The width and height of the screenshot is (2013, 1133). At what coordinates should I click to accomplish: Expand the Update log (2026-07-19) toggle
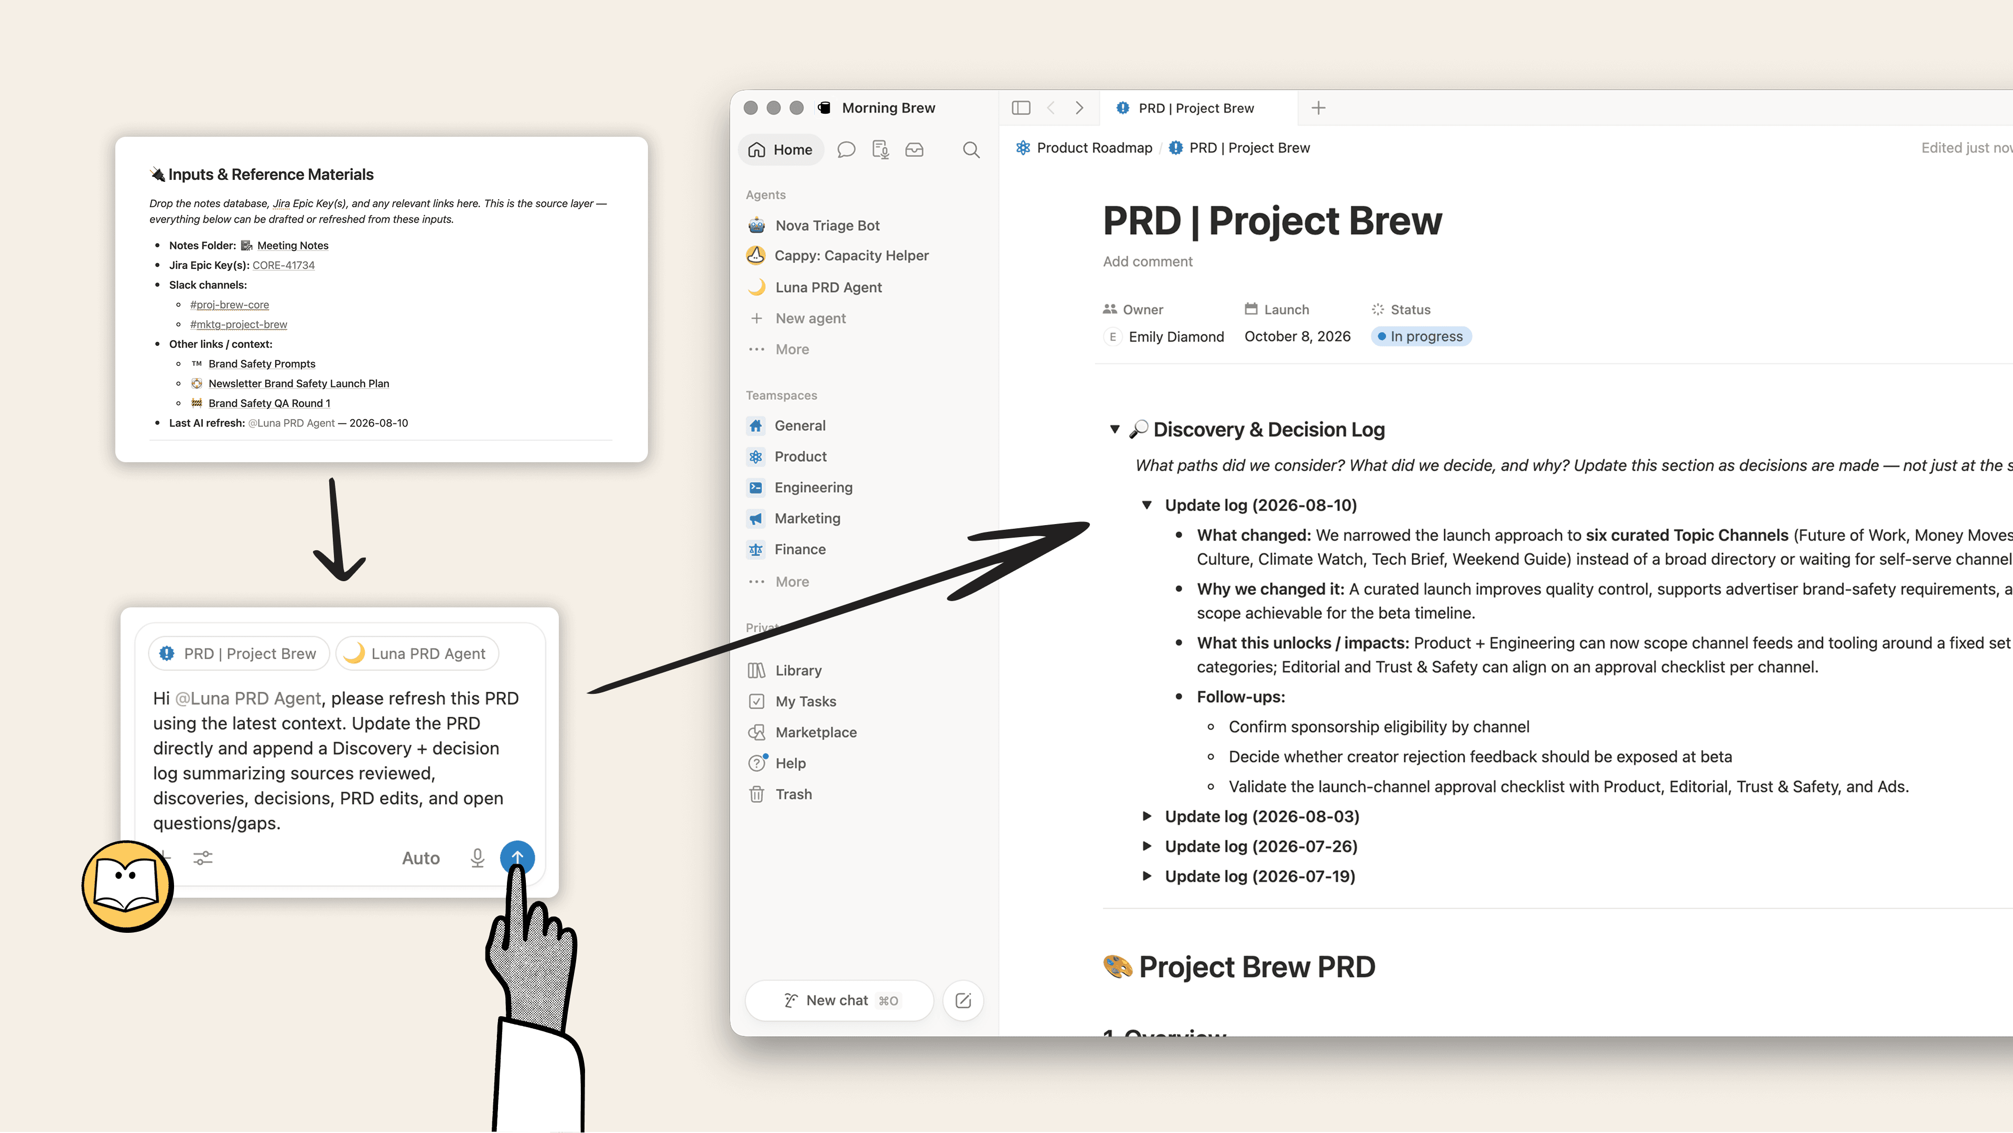click(x=1146, y=876)
